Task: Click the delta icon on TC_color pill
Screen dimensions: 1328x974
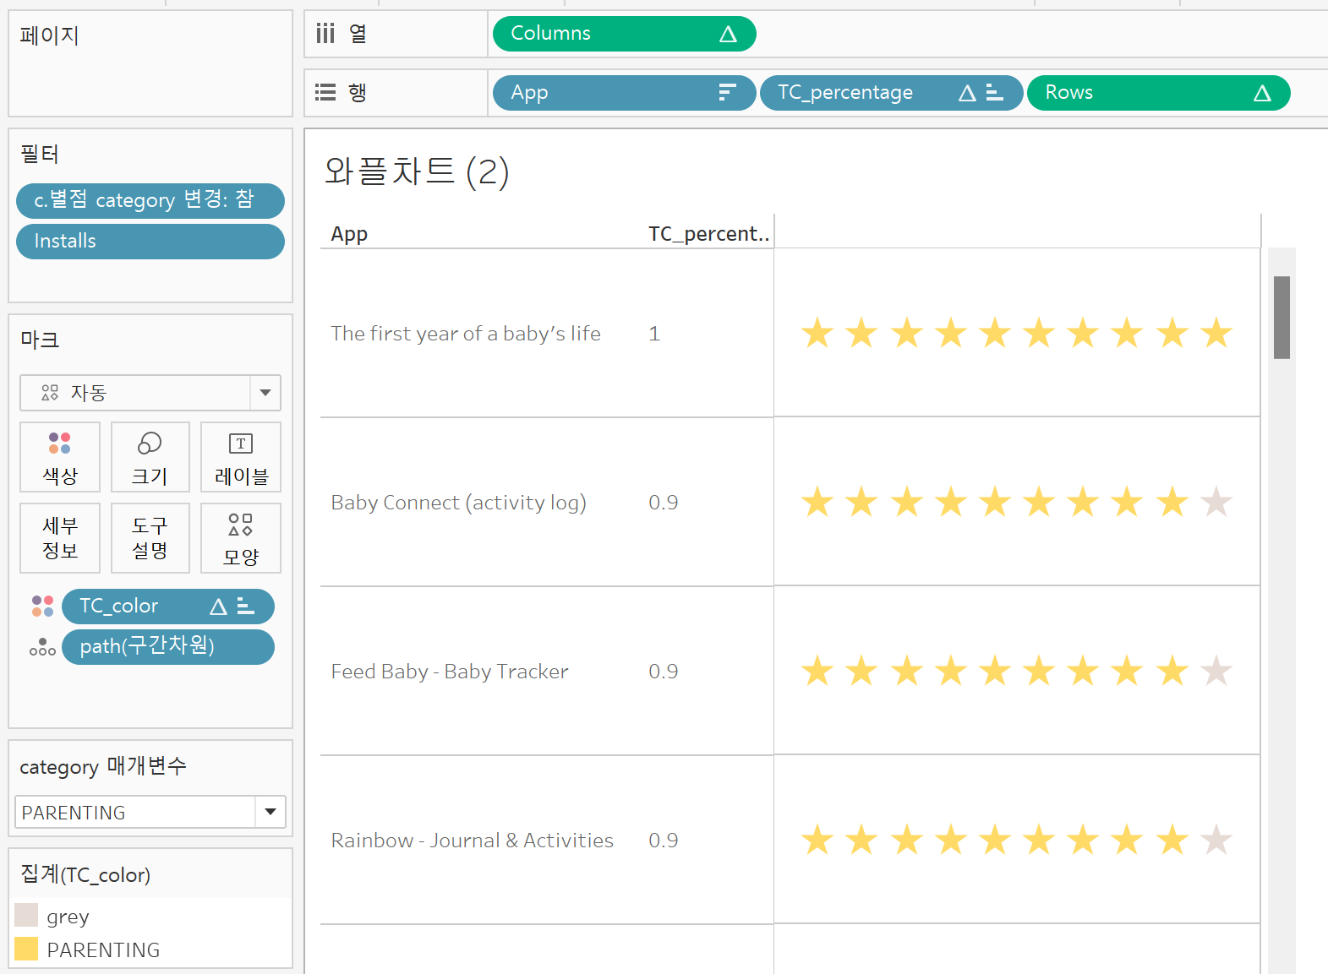Action: (218, 607)
